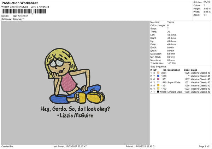This screenshot has height=149, width=212.
Task: Click the stitch count 3234 in stop 1
Action: click(164, 73)
